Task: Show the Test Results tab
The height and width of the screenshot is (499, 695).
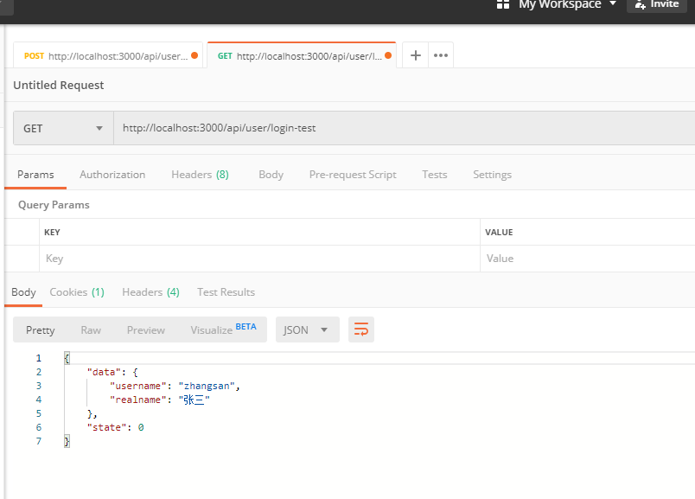Action: [x=226, y=292]
